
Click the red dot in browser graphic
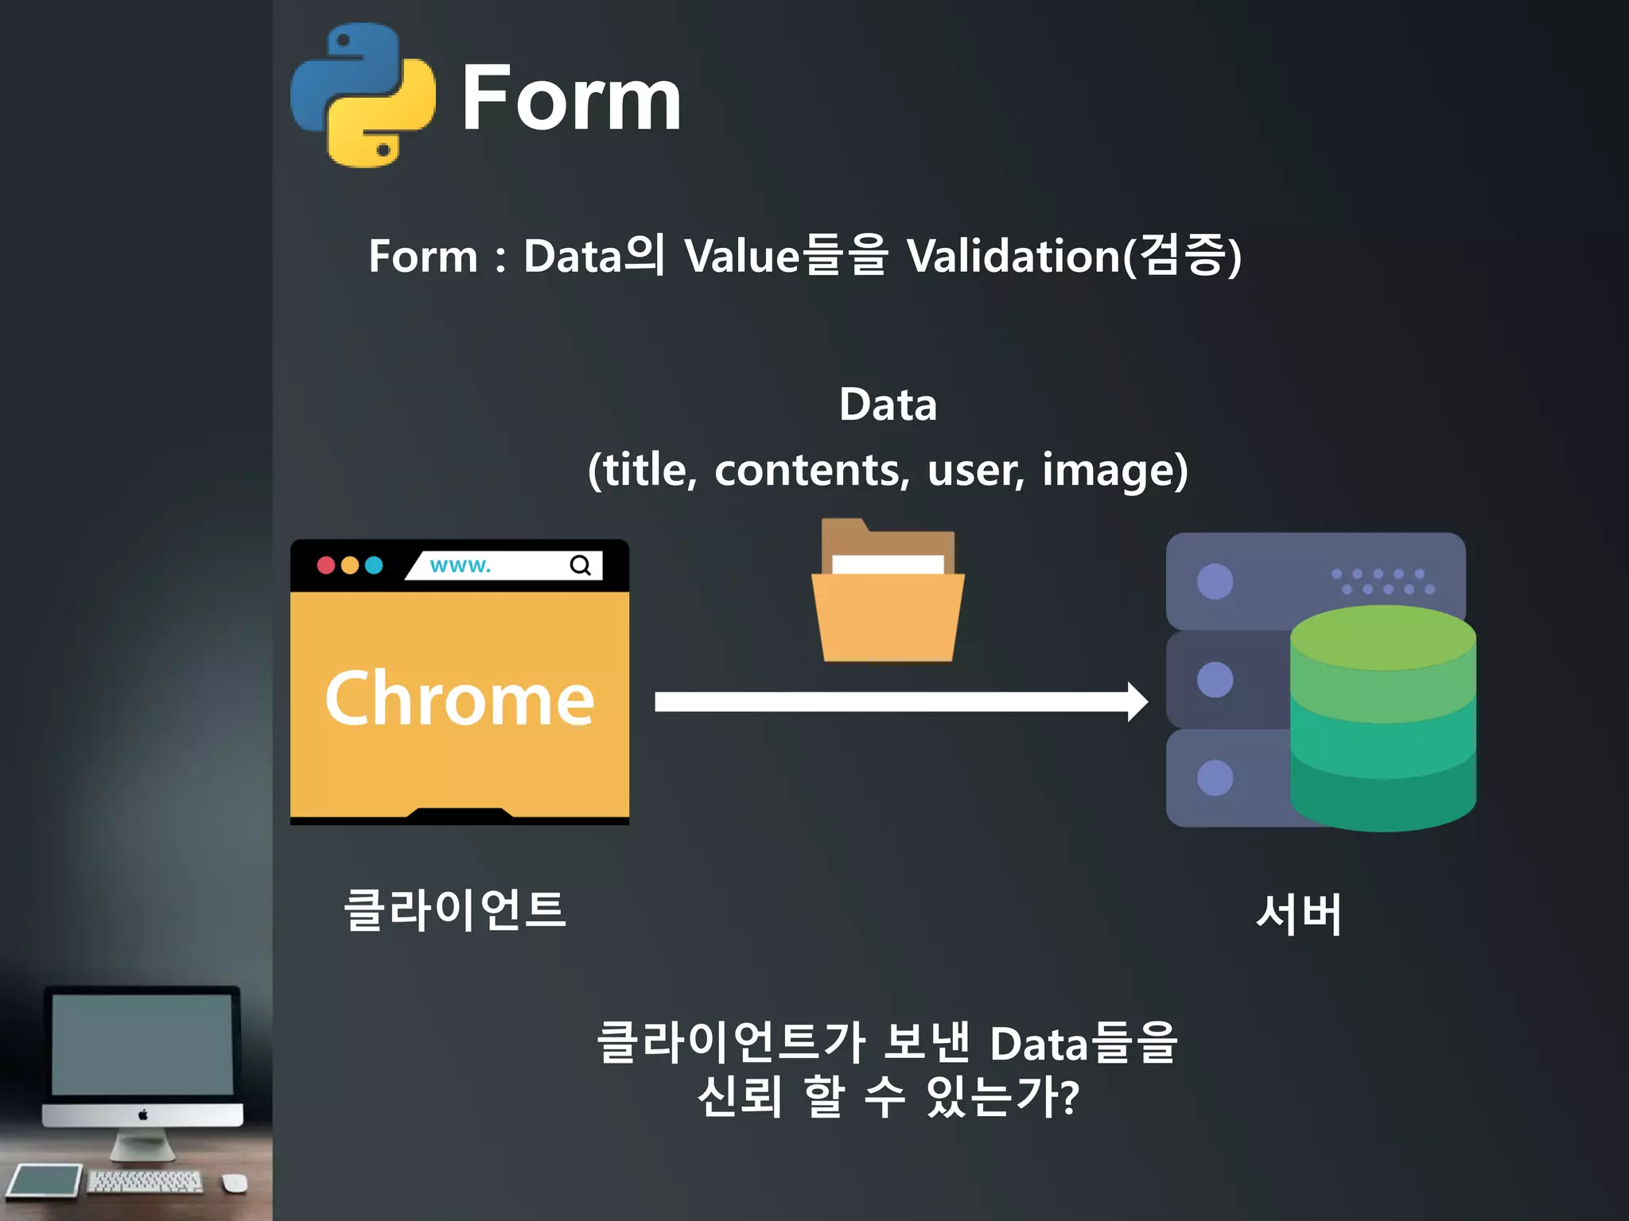(x=326, y=565)
